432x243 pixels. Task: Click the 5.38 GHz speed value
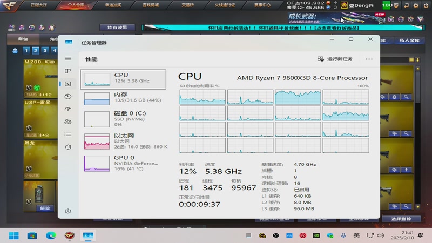[x=224, y=171]
